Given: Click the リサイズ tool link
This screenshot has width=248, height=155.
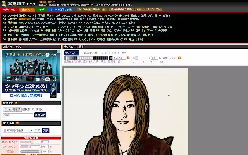Looking at the screenshot, I should (91, 40).
